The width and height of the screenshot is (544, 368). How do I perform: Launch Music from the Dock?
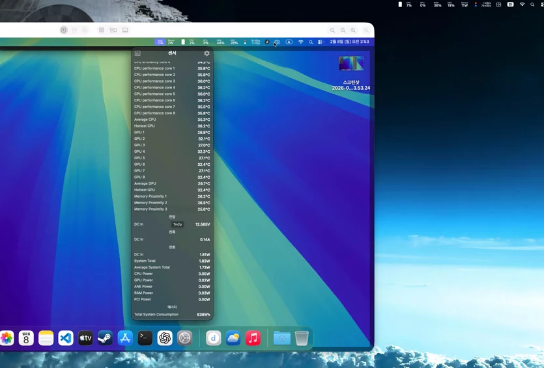click(253, 338)
